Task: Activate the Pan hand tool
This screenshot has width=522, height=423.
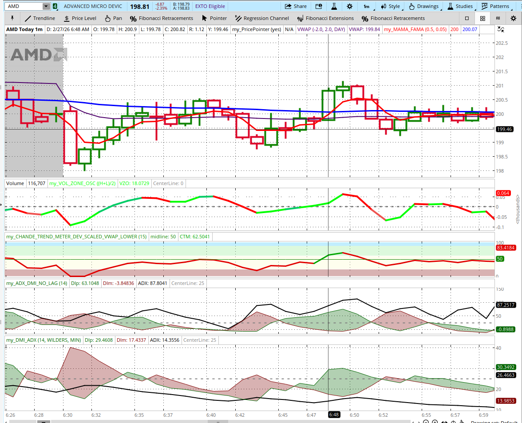Action: tap(113, 18)
